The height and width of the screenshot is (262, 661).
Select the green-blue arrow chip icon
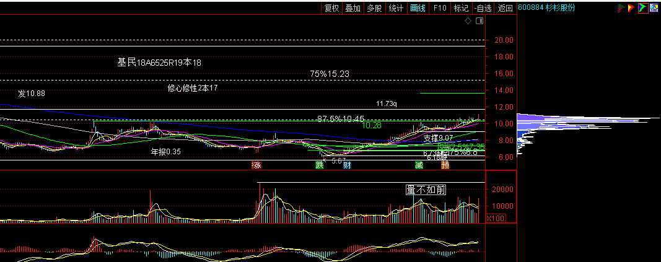click(x=643, y=7)
